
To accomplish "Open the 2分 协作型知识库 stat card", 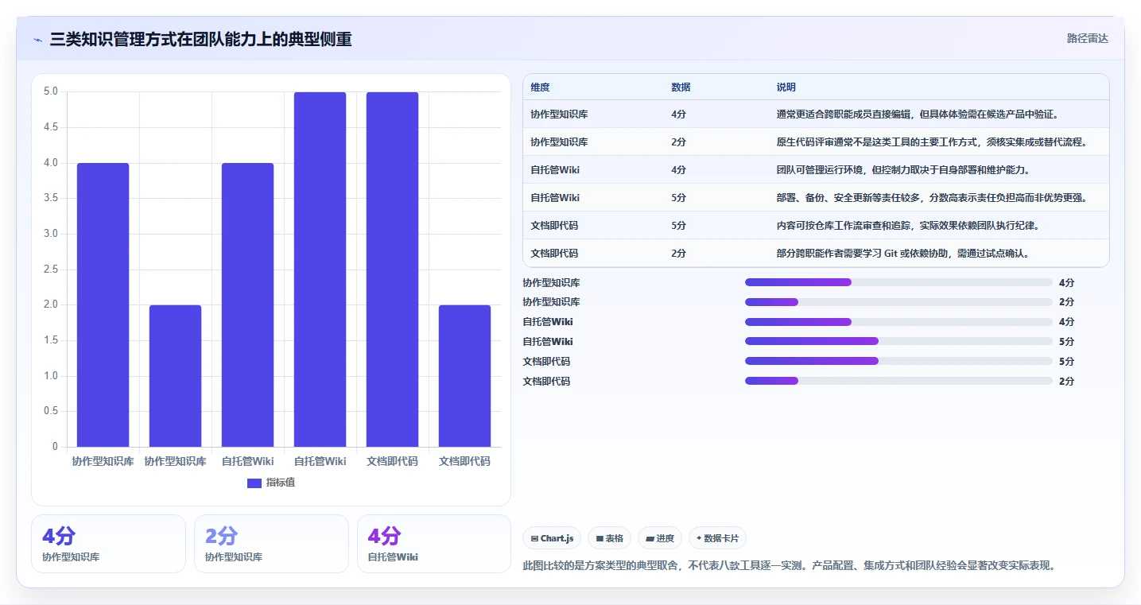I will coord(271,544).
